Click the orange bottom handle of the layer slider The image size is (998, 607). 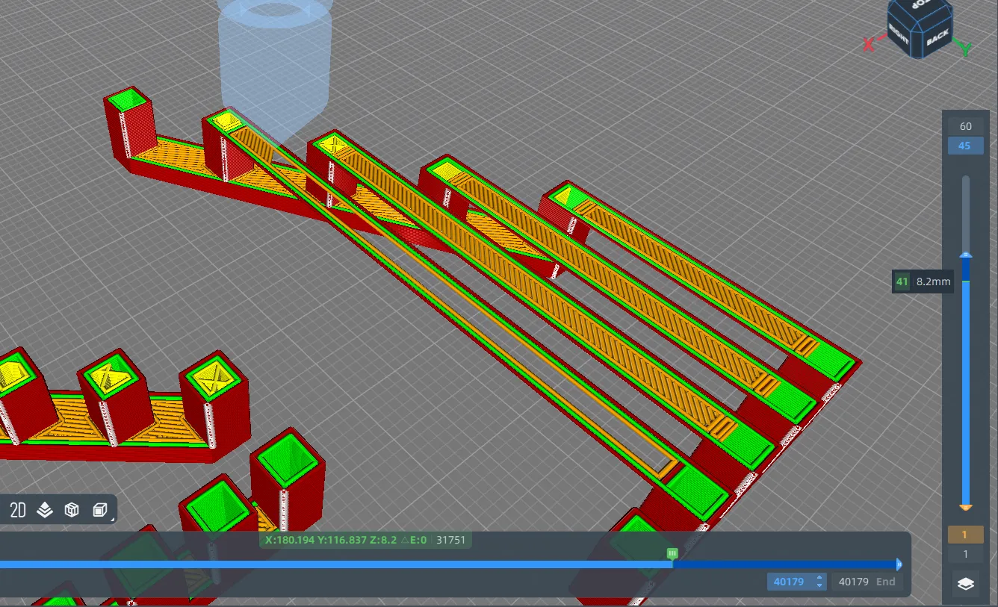point(965,508)
